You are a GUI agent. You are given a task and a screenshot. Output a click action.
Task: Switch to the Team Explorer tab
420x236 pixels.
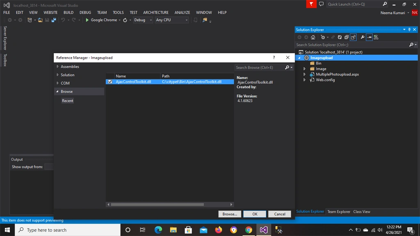[x=338, y=212]
